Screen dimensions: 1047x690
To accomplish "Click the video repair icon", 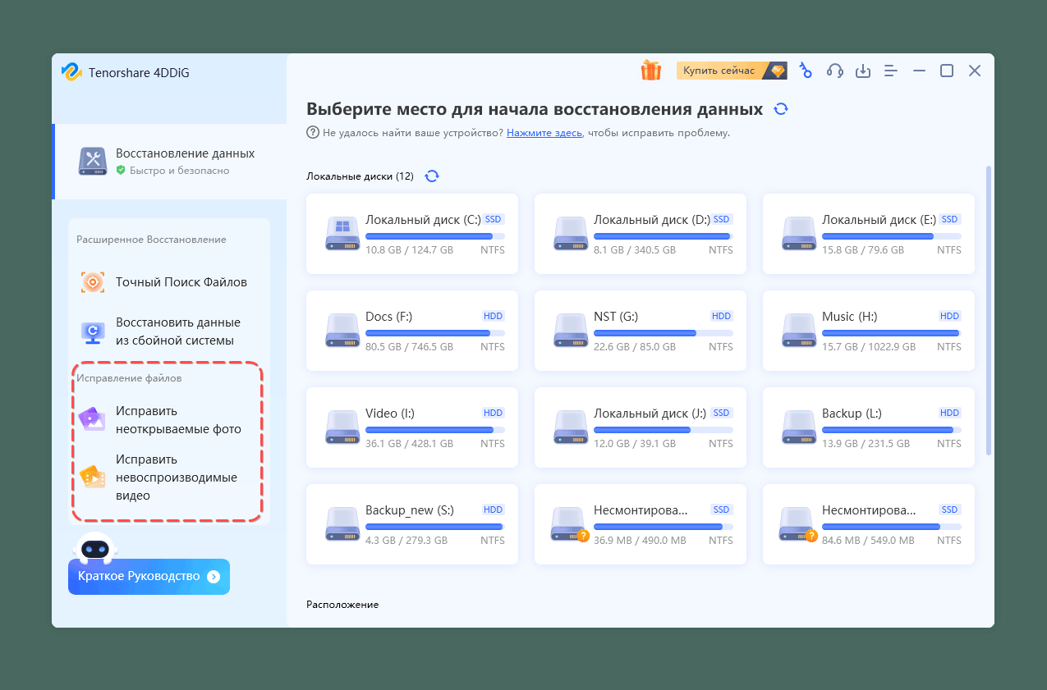I will coord(92,478).
